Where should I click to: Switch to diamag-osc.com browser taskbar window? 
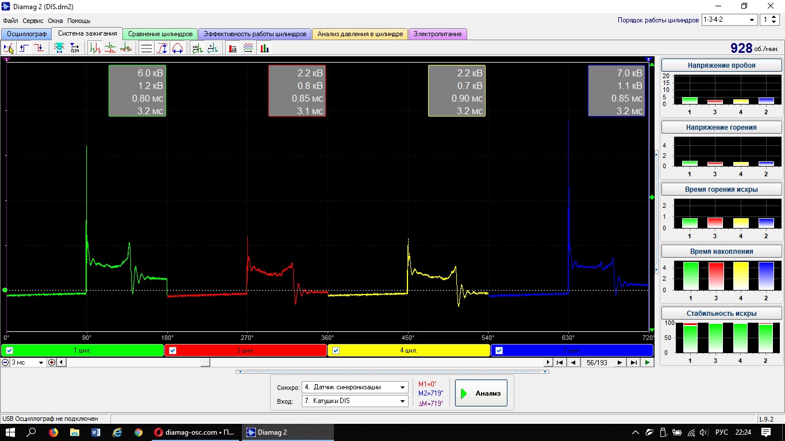(195, 432)
